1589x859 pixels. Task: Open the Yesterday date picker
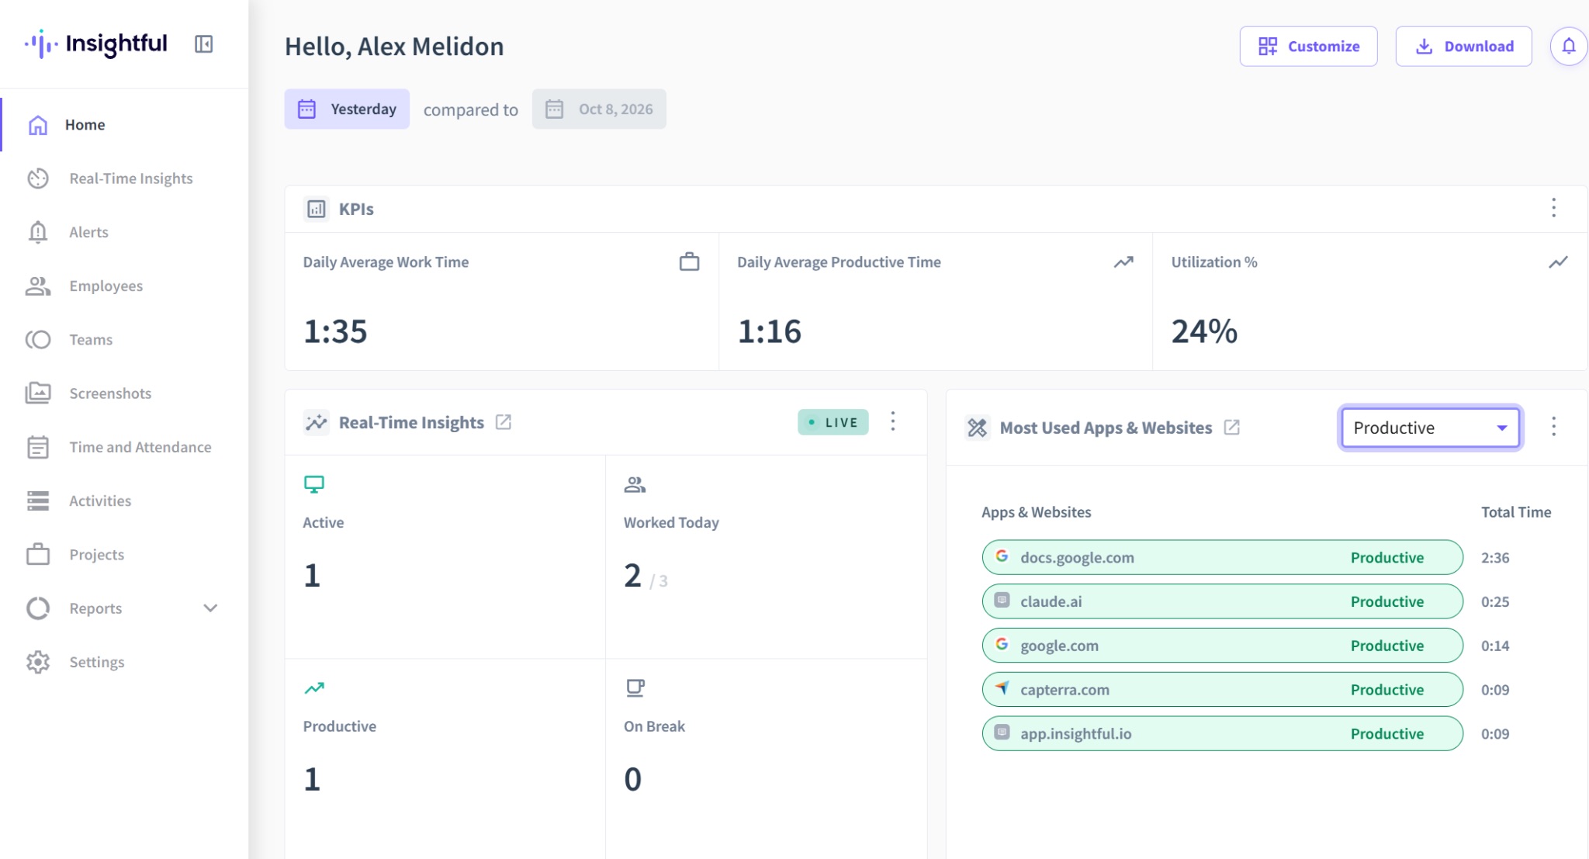tap(347, 109)
